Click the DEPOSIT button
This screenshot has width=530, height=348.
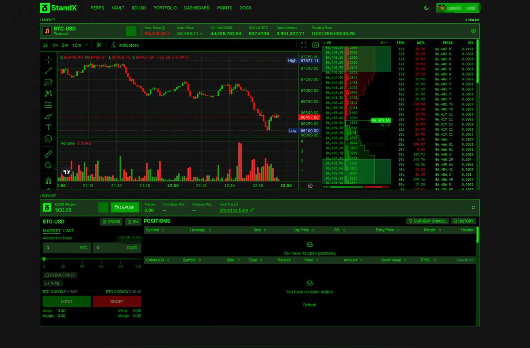[x=125, y=207]
